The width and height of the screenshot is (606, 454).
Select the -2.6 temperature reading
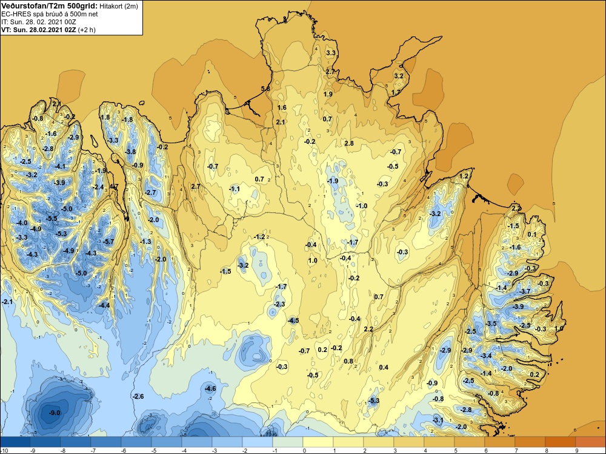point(138,396)
